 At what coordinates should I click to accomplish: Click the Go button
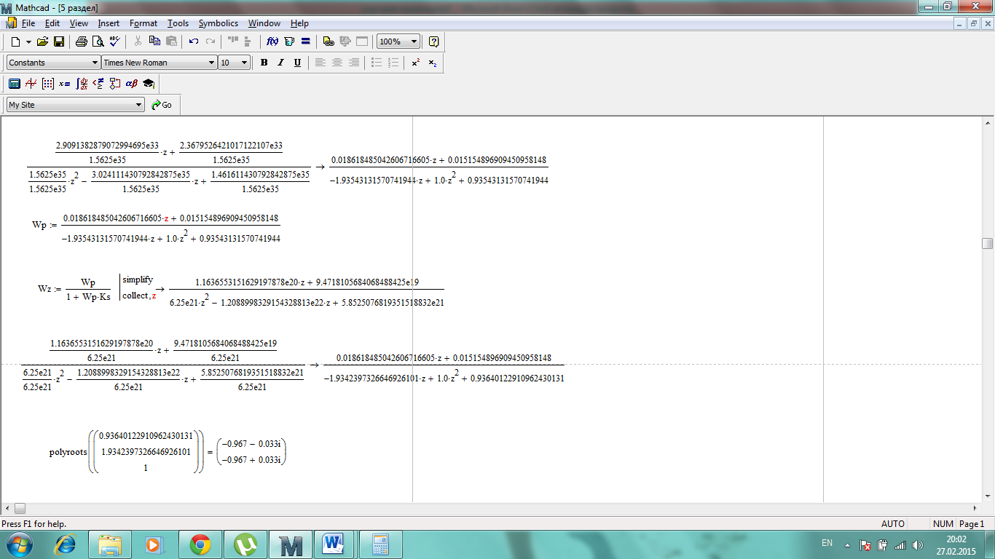162,105
